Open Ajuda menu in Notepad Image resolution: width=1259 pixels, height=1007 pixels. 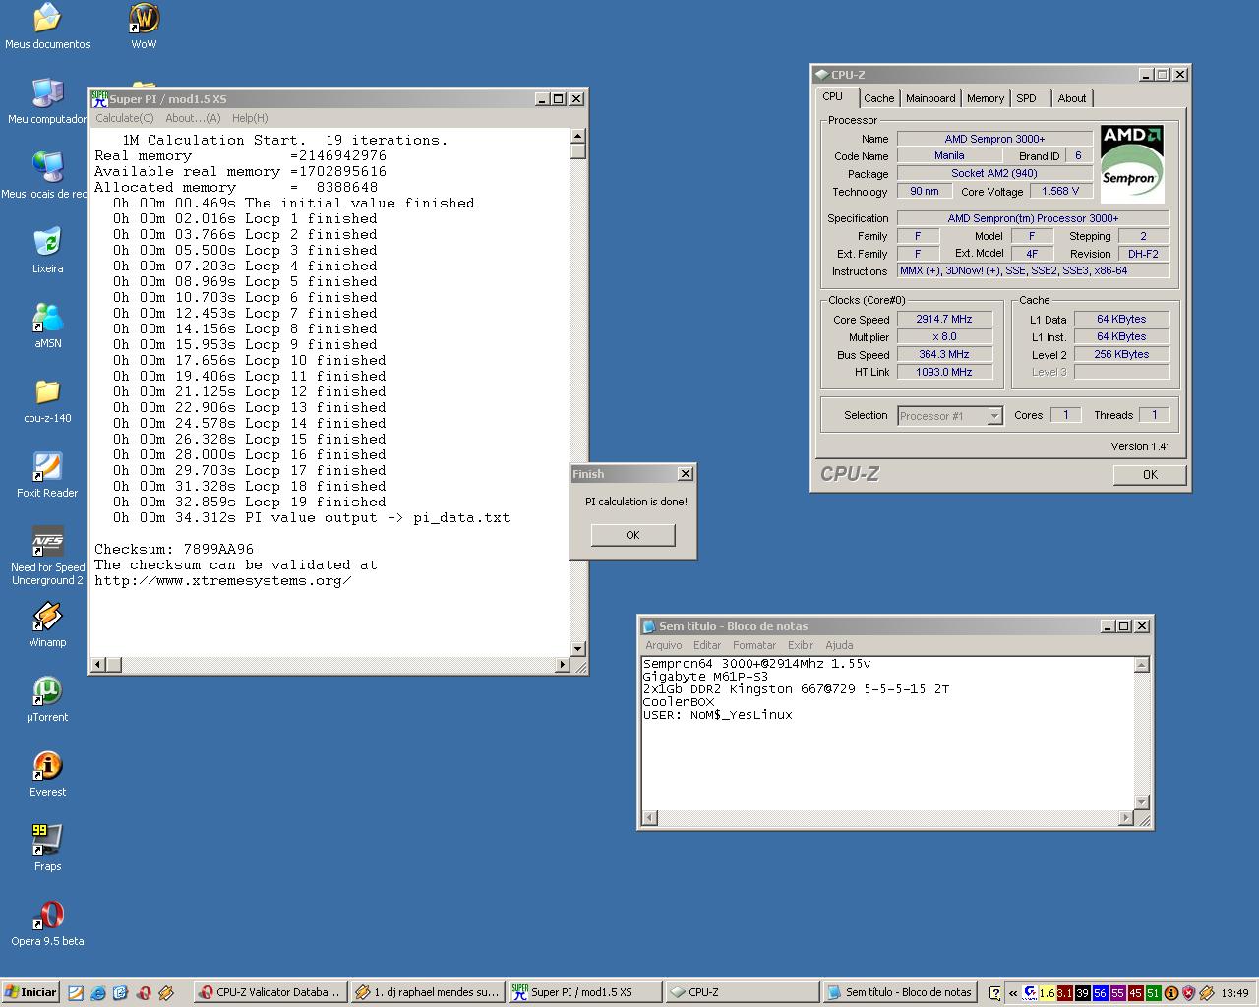pyautogui.click(x=839, y=645)
